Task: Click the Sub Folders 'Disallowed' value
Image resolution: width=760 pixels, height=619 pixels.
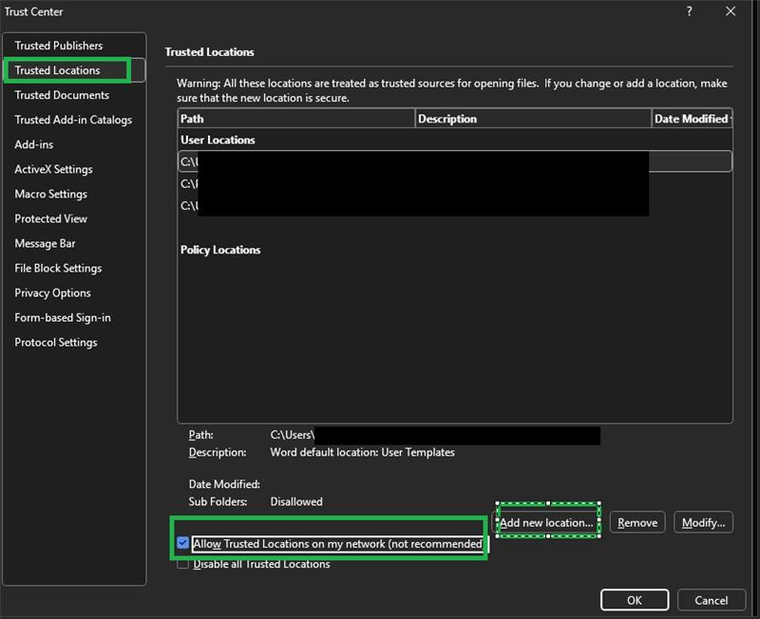Action: pos(296,501)
